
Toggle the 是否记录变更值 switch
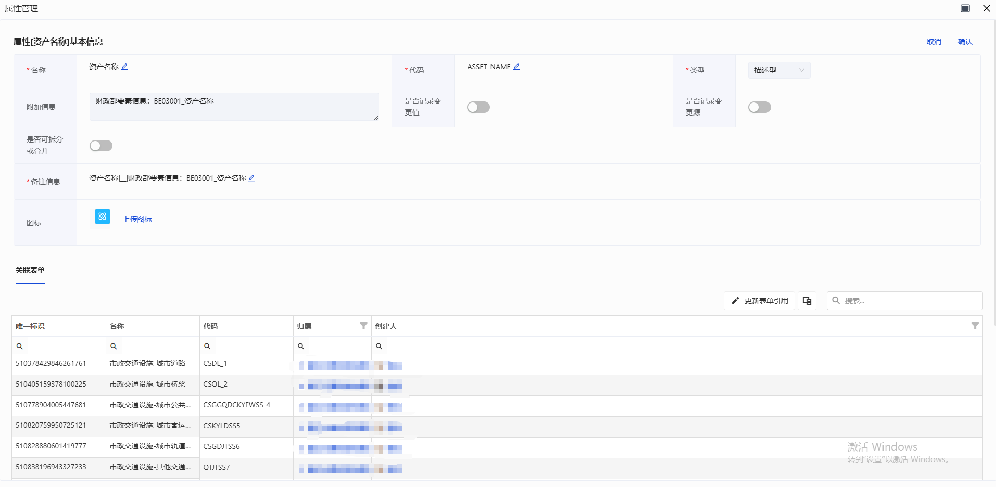click(x=478, y=107)
